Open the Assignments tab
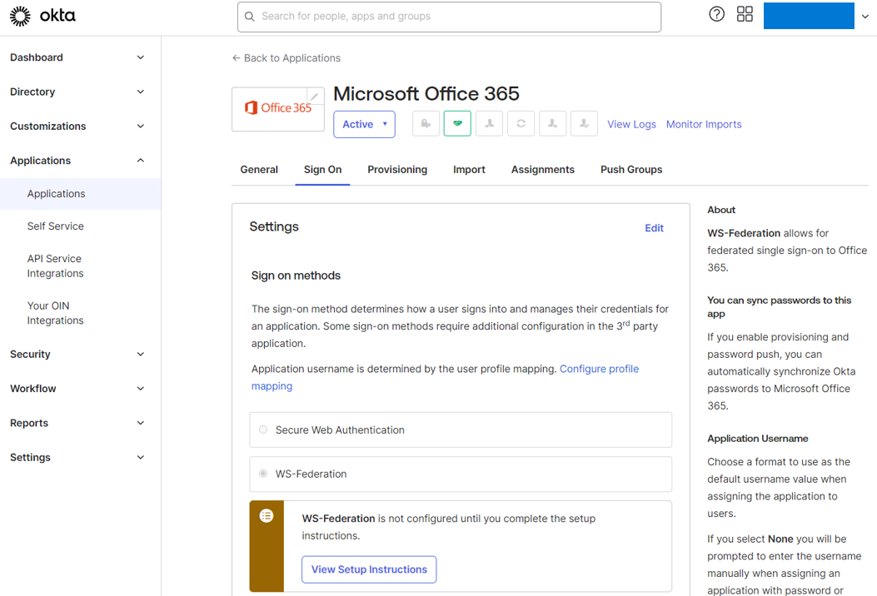 pos(542,170)
